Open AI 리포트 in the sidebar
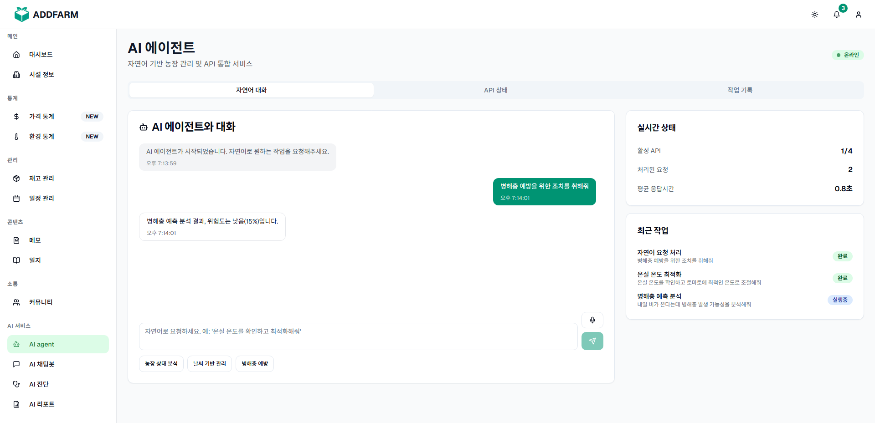The width and height of the screenshot is (875, 423). tap(42, 404)
